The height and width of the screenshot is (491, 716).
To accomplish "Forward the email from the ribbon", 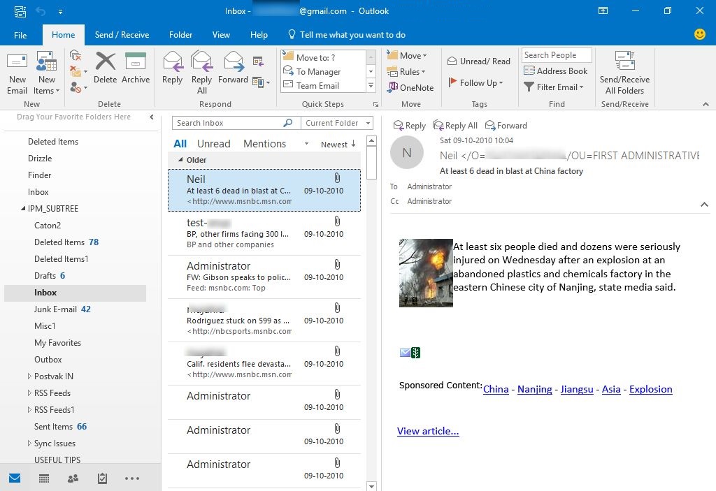I will coord(233,68).
